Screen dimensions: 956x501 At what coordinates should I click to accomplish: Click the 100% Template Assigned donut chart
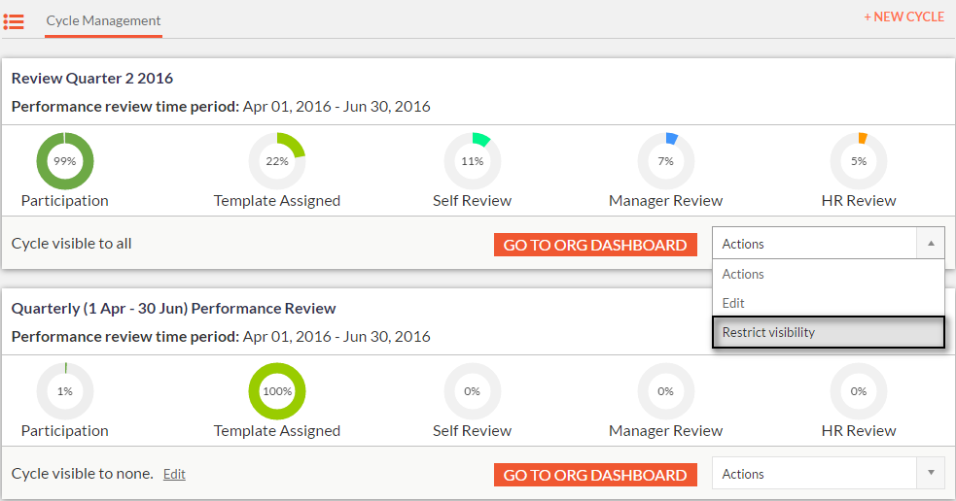coord(277,391)
